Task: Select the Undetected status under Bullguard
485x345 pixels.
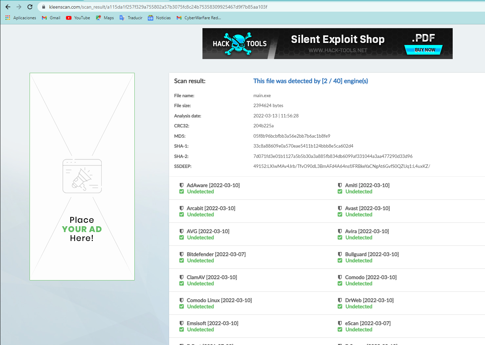Action: point(359,261)
